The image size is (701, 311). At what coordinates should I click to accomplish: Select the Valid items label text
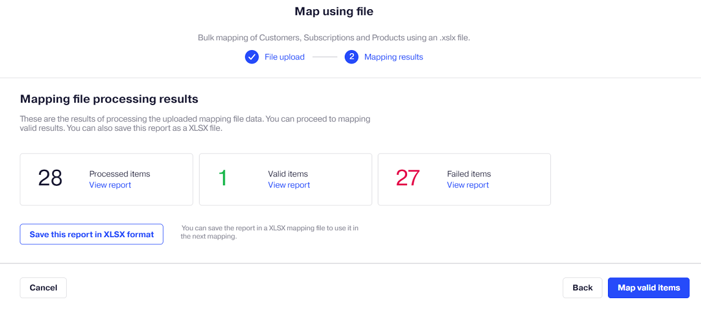[x=288, y=174]
